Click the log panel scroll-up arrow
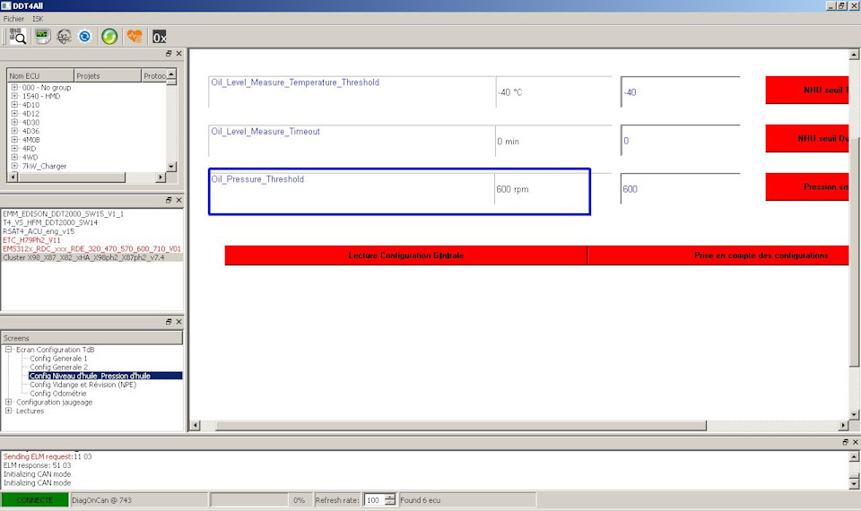The height and width of the screenshot is (511, 861). 854,456
